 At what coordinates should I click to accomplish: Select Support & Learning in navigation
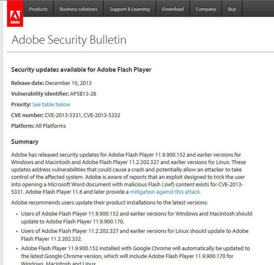pyautogui.click(x=129, y=9)
